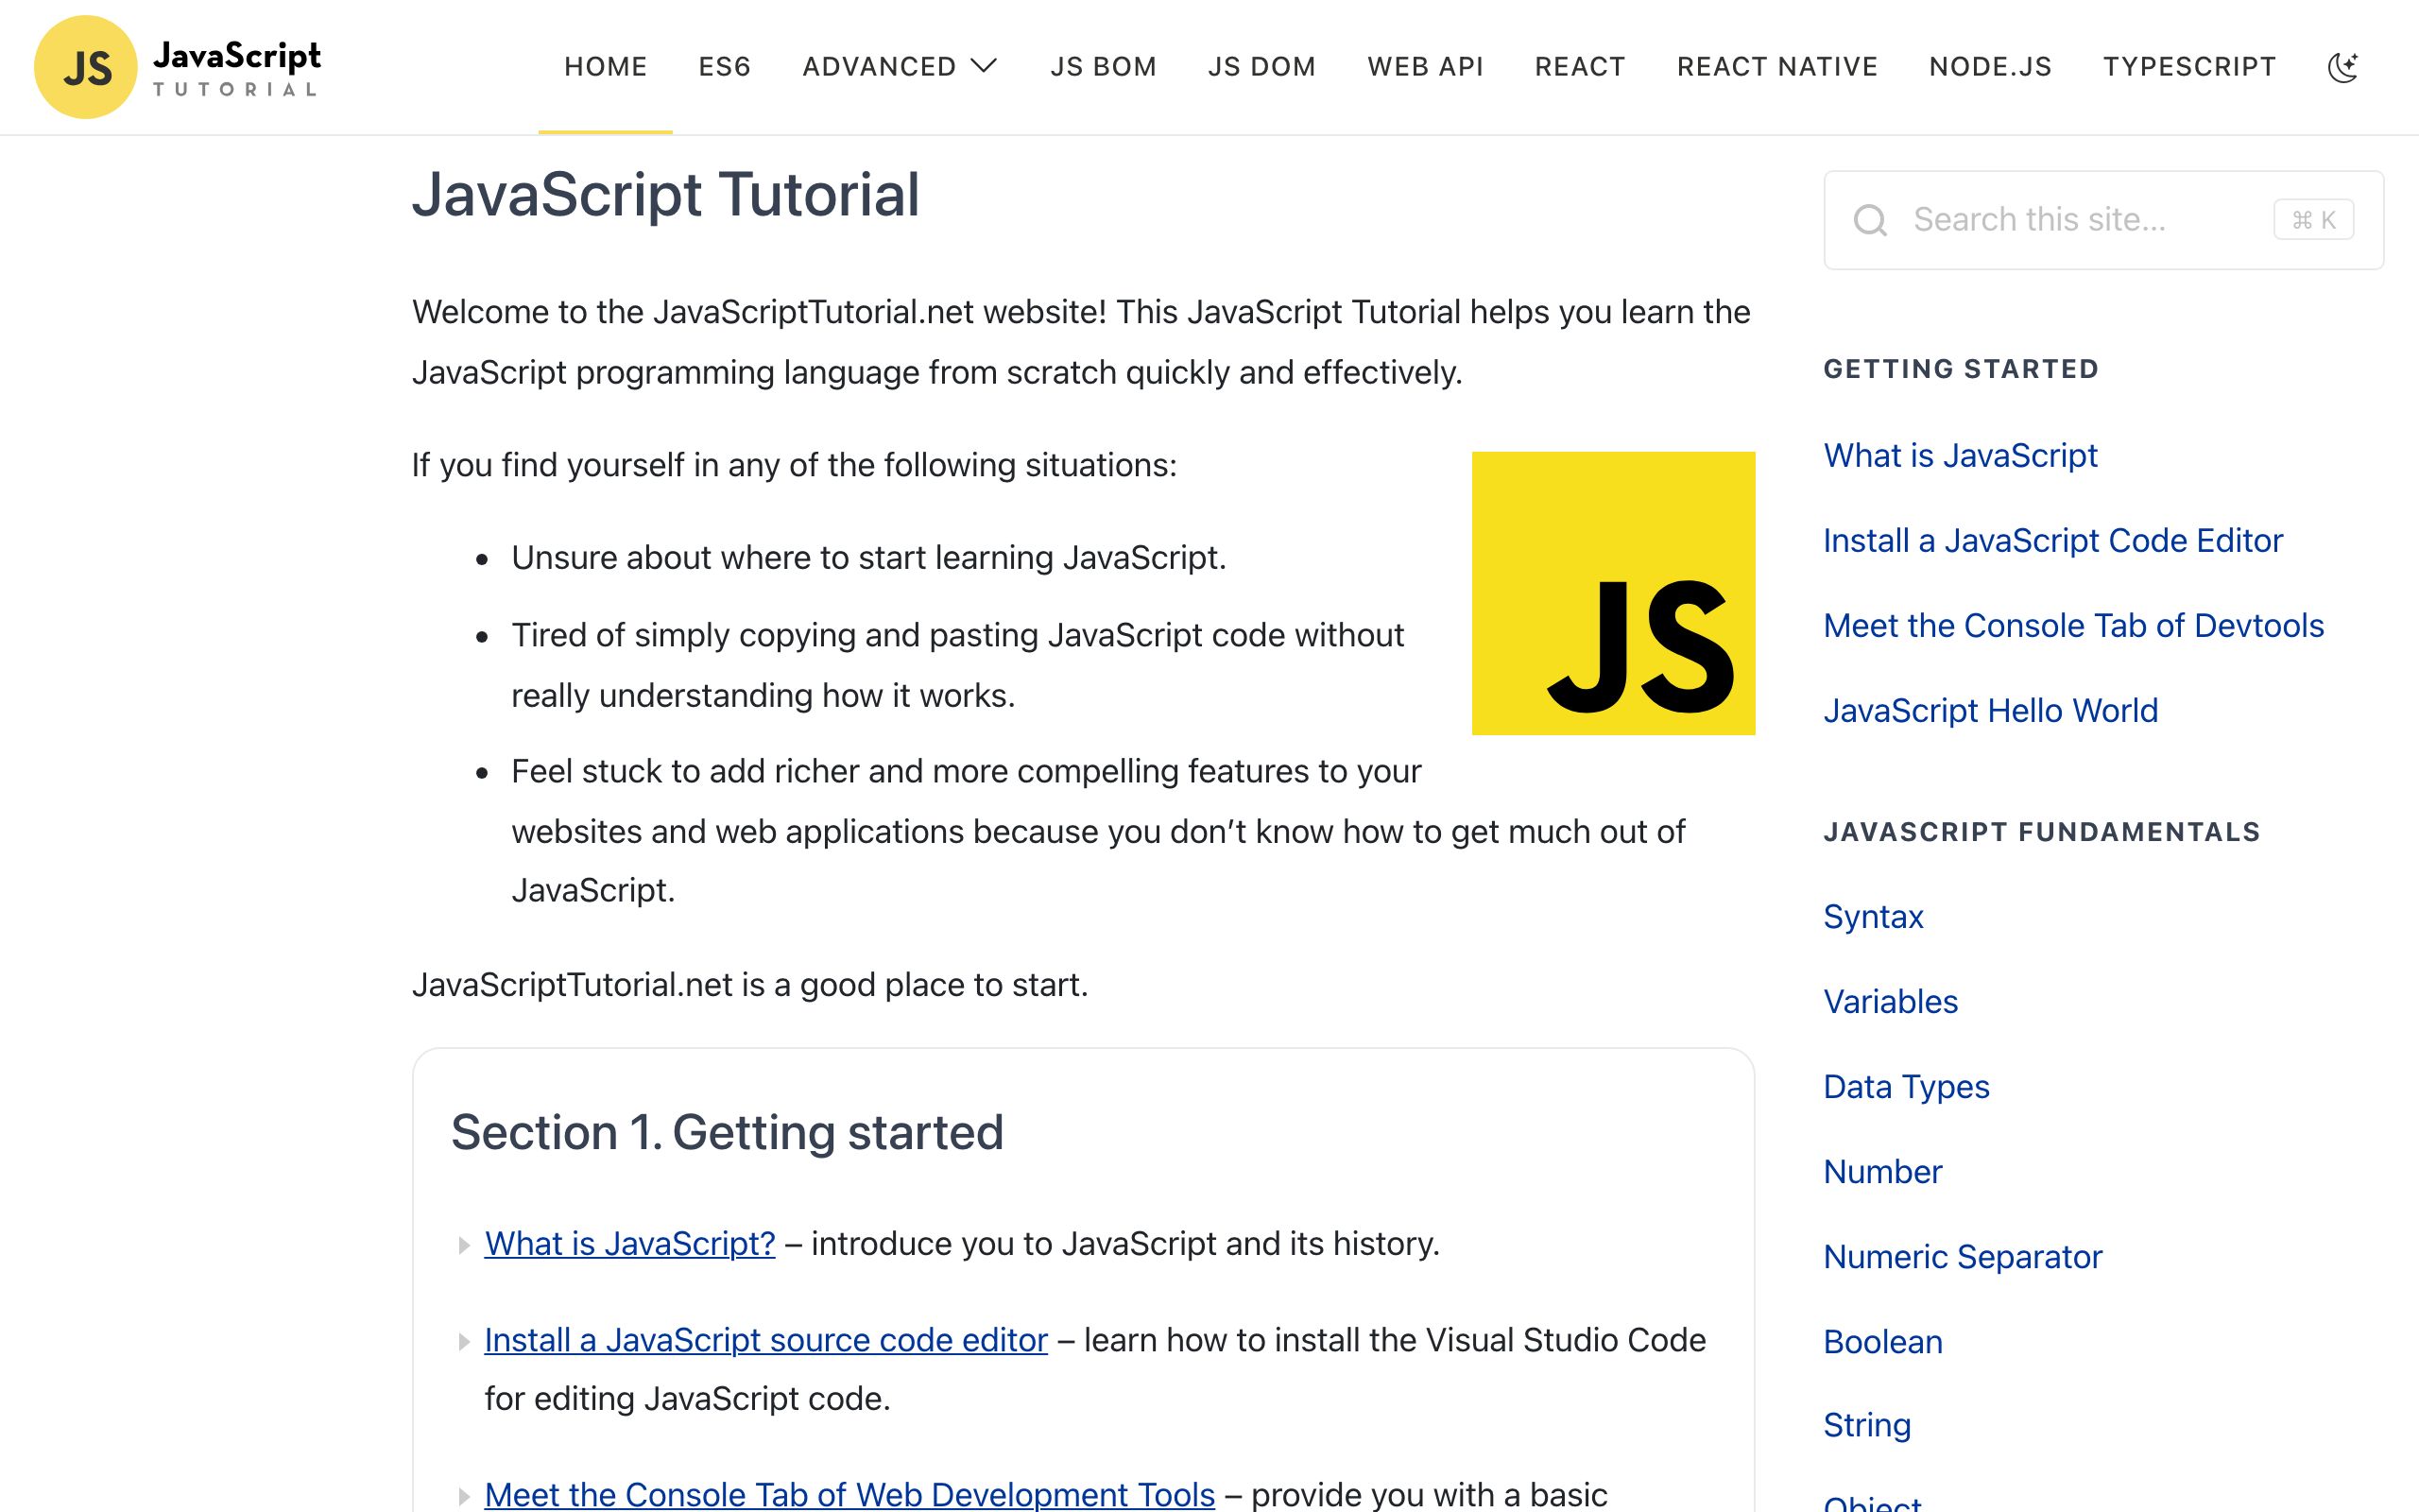2419x1512 pixels.
Task: Click text JavaScriptTutorial.net is a good place
Action: click(749, 985)
